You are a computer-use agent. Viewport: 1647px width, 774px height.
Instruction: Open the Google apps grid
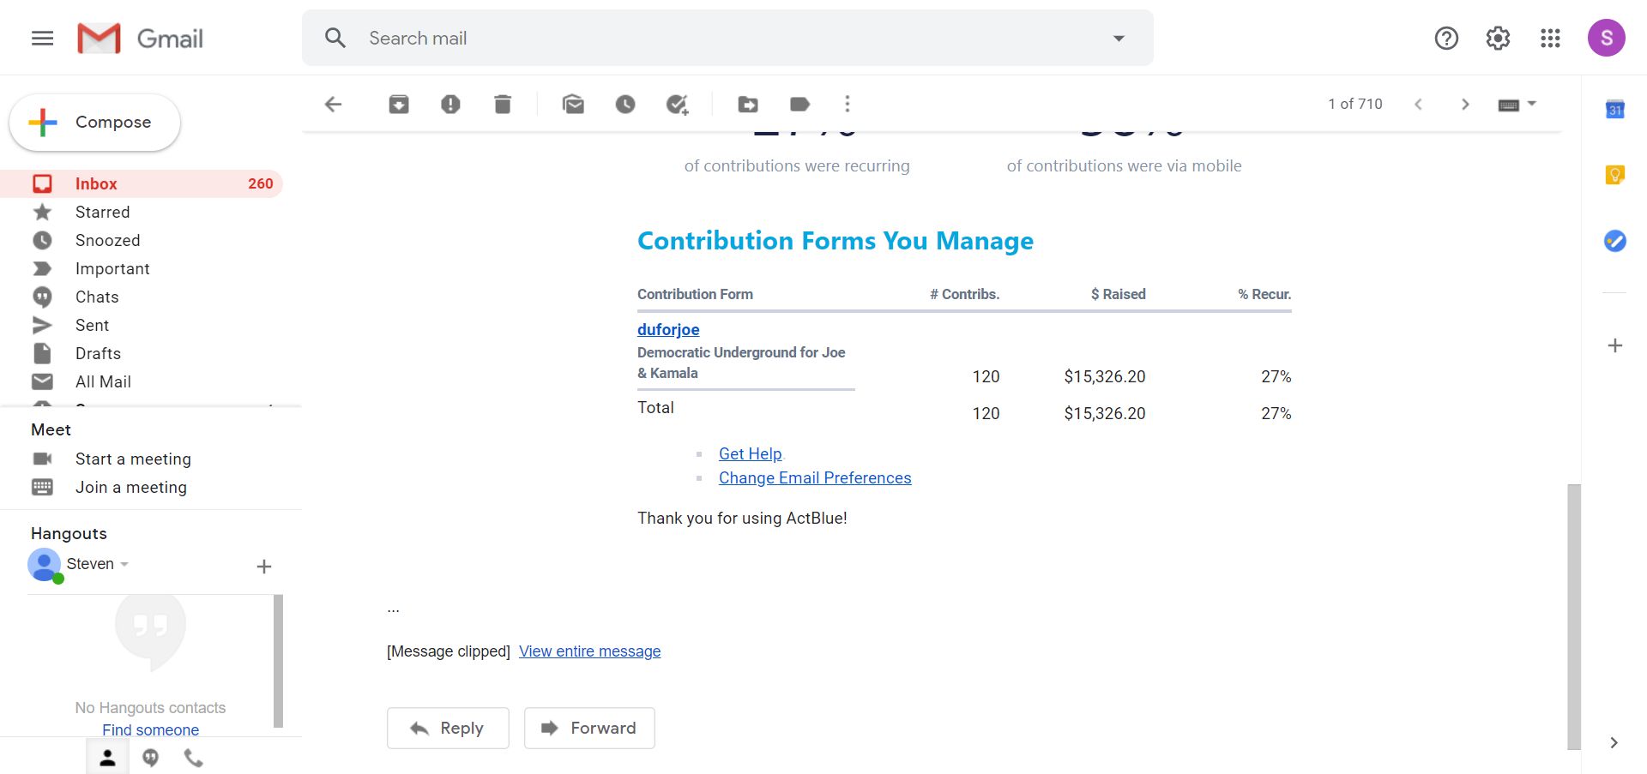point(1550,38)
